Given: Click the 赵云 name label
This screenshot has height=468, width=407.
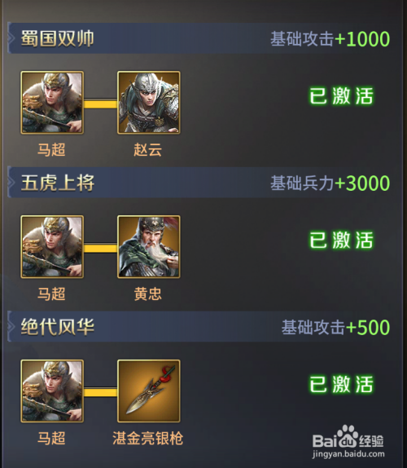Looking at the screenshot, I should [x=148, y=149].
